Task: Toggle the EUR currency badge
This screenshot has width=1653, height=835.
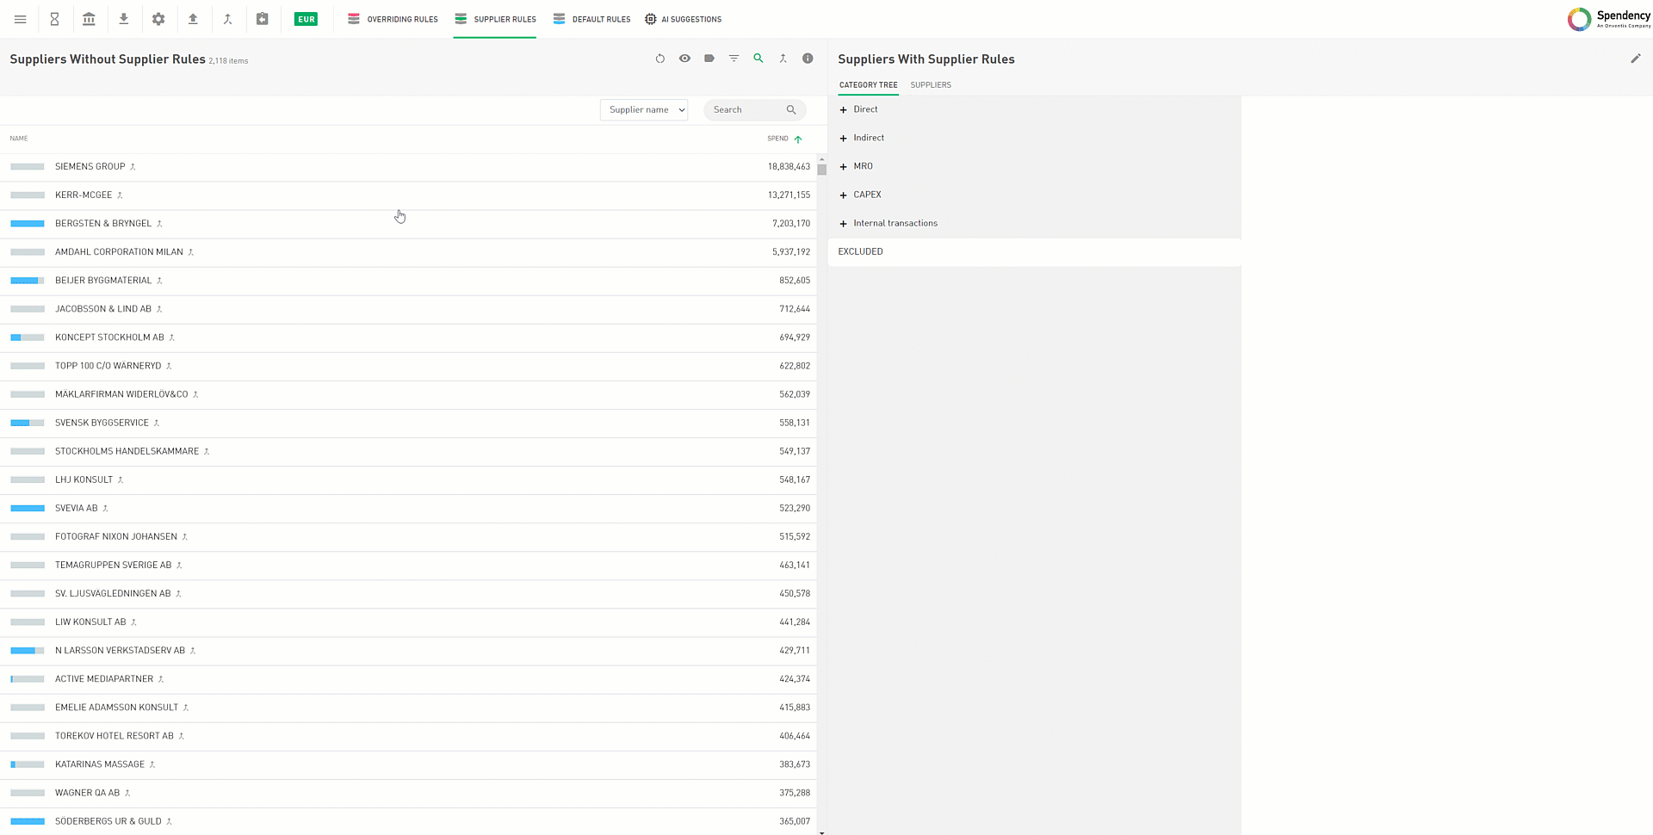Action: (x=306, y=19)
